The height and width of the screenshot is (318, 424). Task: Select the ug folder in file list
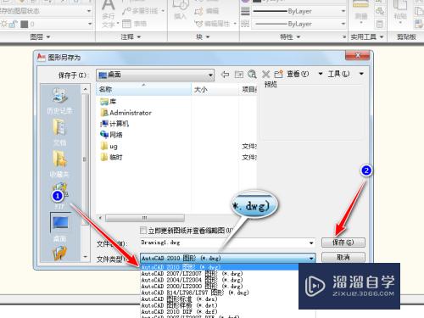point(109,146)
